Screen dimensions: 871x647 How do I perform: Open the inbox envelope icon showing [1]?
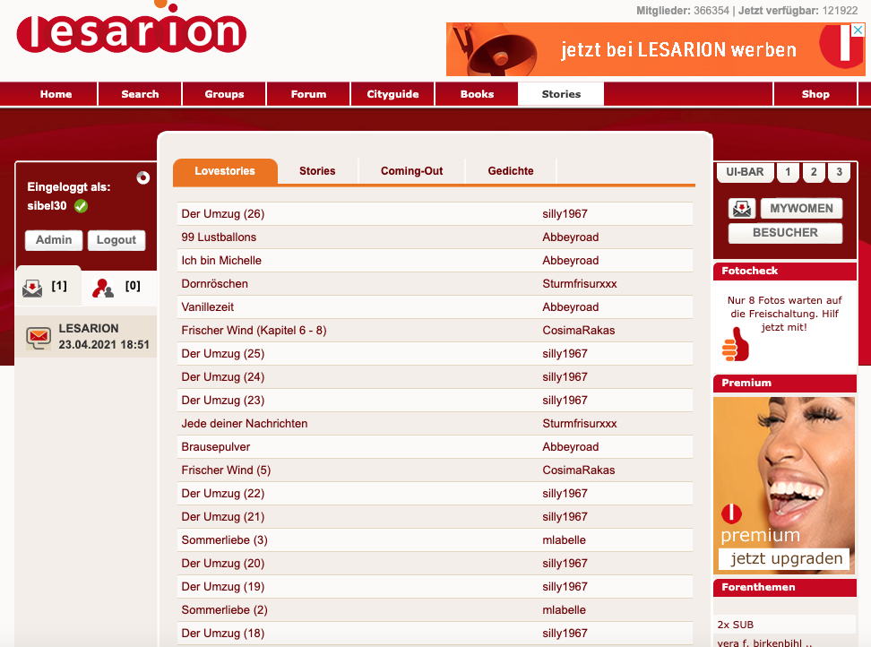pos(32,288)
